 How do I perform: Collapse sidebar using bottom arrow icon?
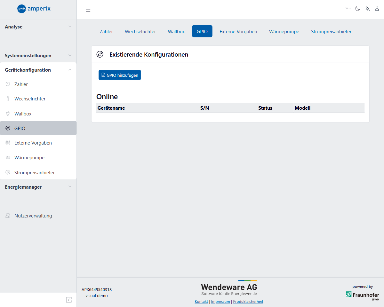pyautogui.click(x=69, y=300)
